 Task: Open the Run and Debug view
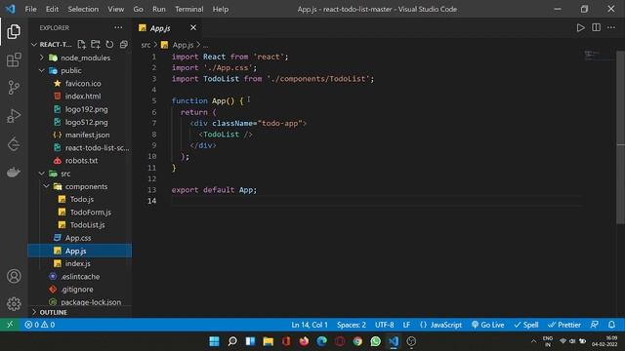coord(14,116)
